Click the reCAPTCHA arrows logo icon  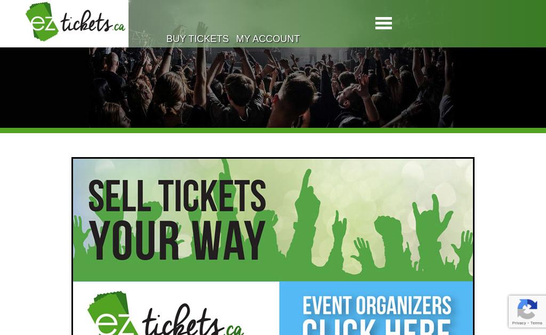tap(527, 309)
